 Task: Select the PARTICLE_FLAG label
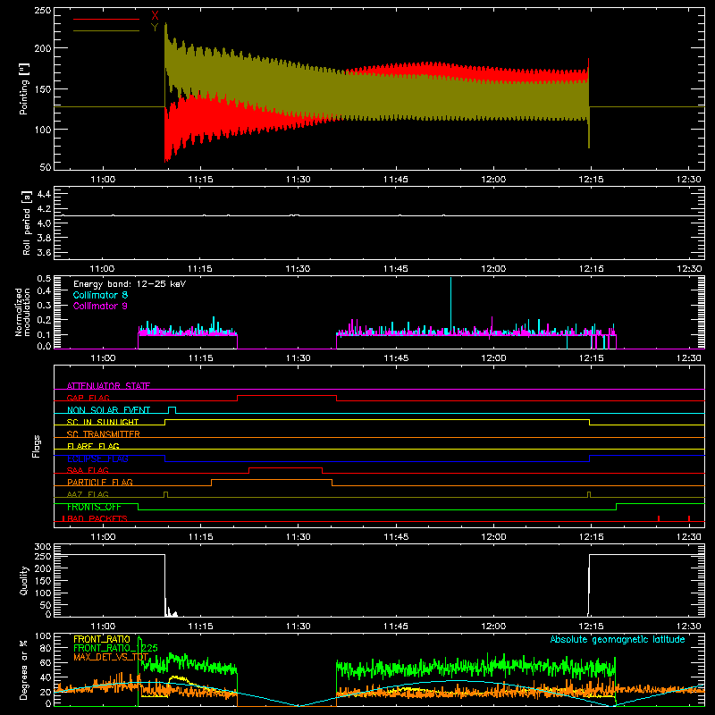(x=100, y=482)
